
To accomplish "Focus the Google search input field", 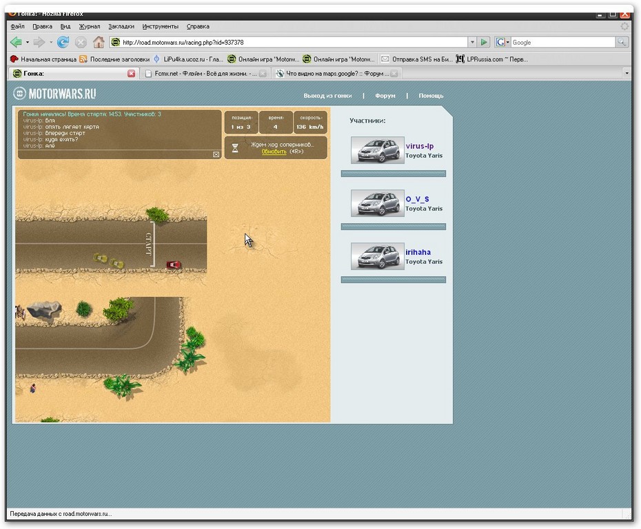I will 563,42.
